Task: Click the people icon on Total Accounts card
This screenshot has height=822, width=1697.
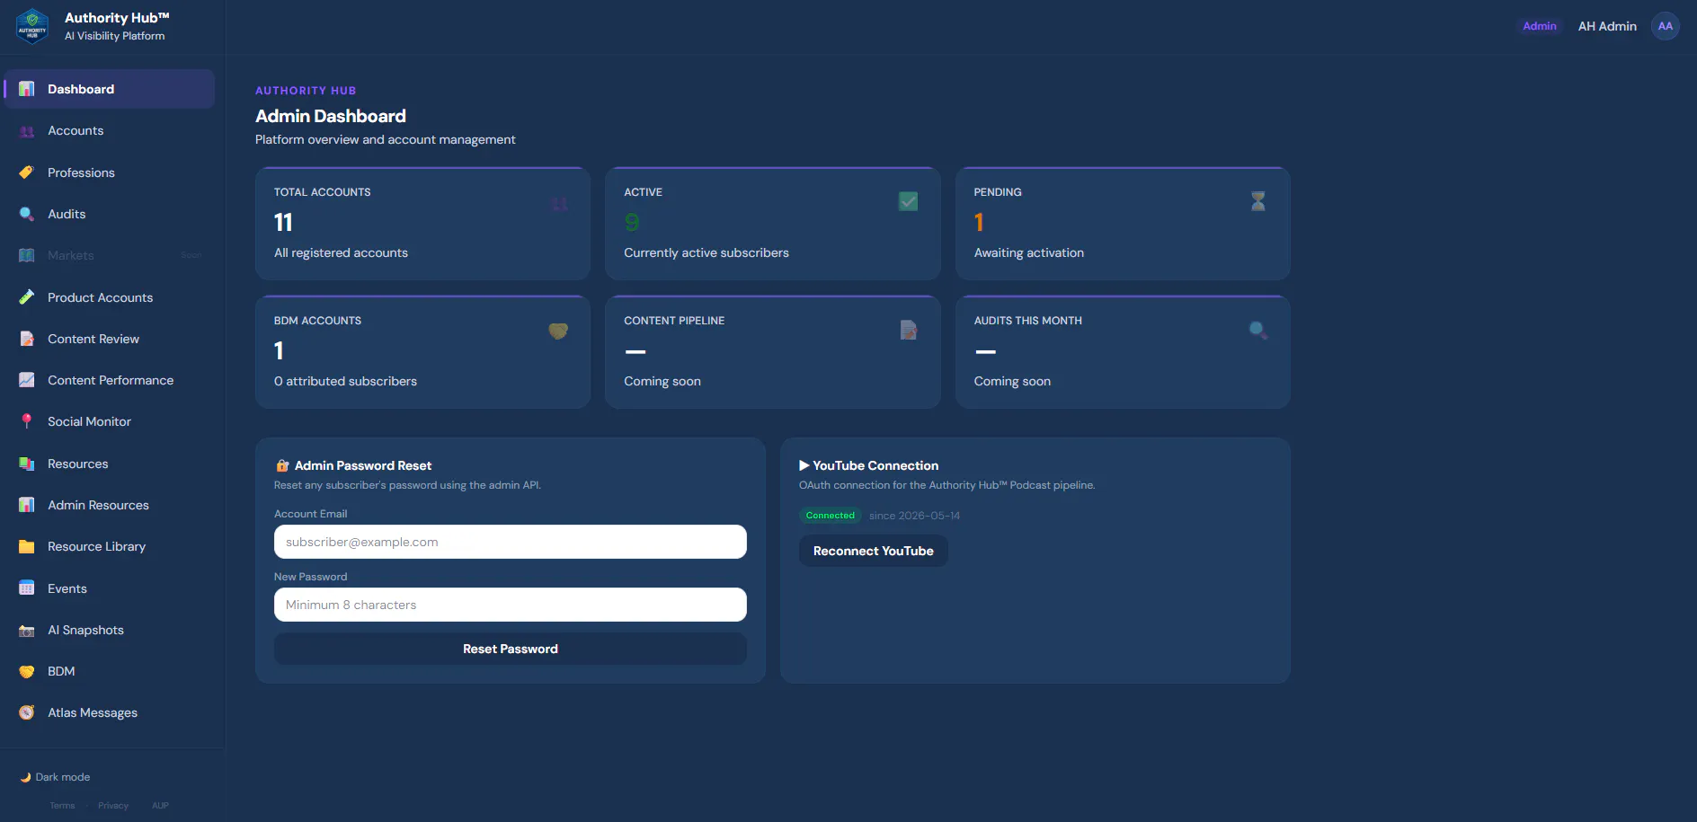Action: [x=559, y=204]
